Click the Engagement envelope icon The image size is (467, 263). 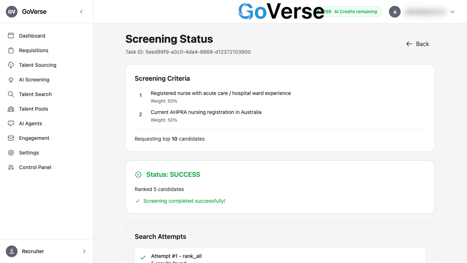pos(11,138)
